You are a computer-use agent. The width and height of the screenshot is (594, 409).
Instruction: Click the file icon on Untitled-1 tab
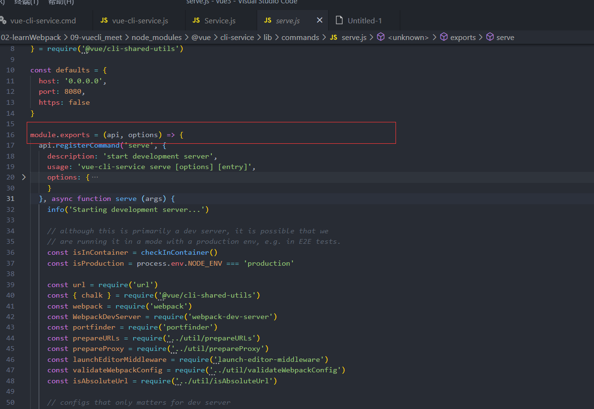pyautogui.click(x=339, y=20)
